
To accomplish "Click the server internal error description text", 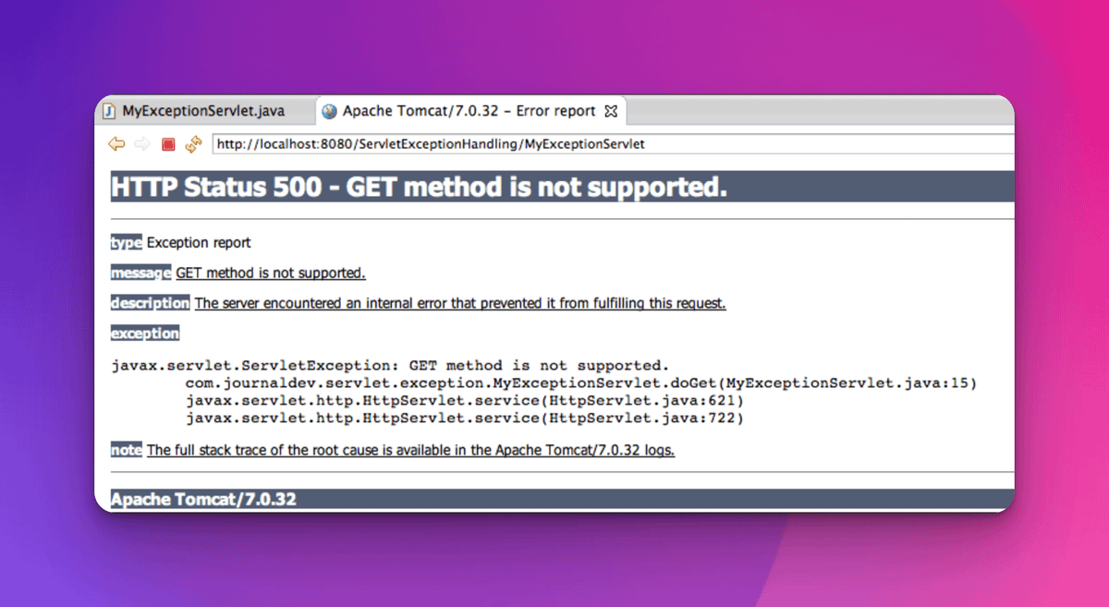I will (460, 303).
